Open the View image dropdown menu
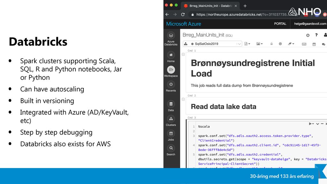Viewport: 327px width, 184px height. pyautogui.click(x=259, y=44)
